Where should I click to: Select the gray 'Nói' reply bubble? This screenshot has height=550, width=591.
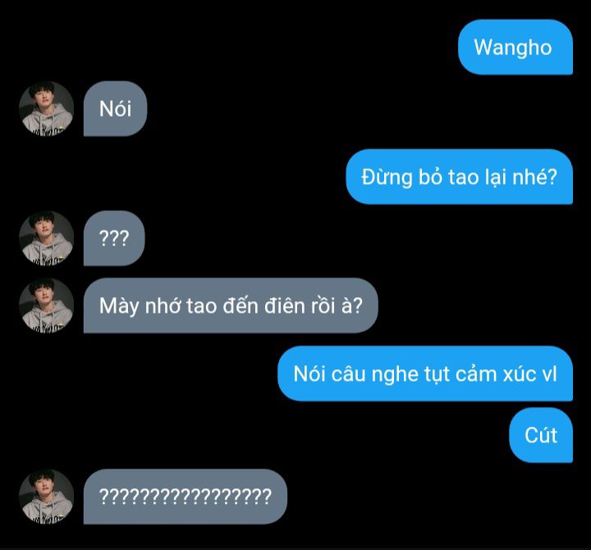point(115,108)
